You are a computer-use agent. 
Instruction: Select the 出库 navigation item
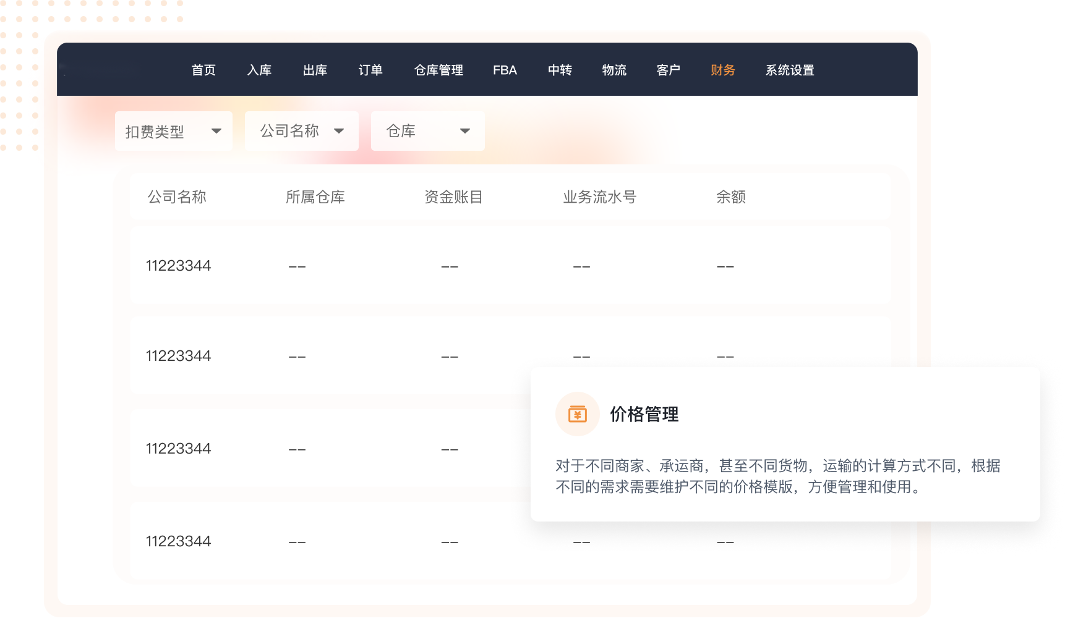click(315, 70)
